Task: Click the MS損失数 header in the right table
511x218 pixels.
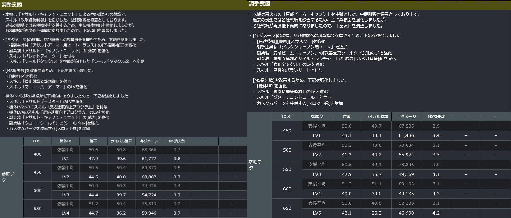Action: (x=436, y=117)
